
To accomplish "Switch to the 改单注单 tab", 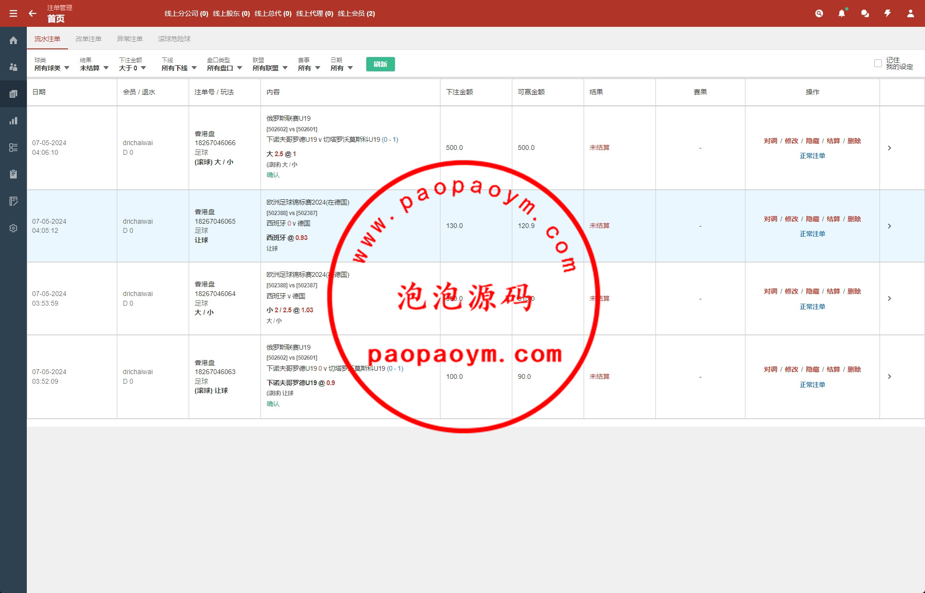I will click(x=89, y=39).
